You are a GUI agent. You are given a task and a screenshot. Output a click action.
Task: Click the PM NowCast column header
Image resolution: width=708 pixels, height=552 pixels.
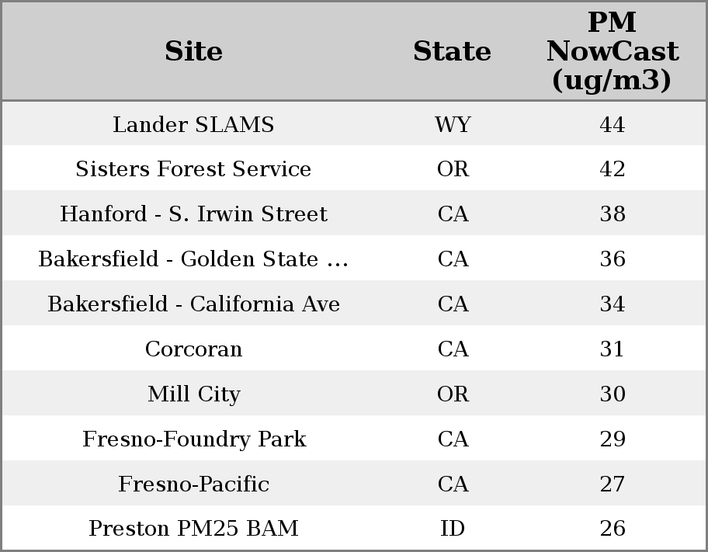(x=612, y=51)
